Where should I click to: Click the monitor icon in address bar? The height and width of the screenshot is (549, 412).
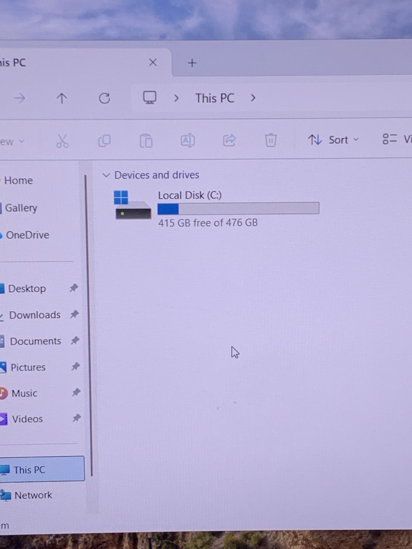tap(150, 98)
